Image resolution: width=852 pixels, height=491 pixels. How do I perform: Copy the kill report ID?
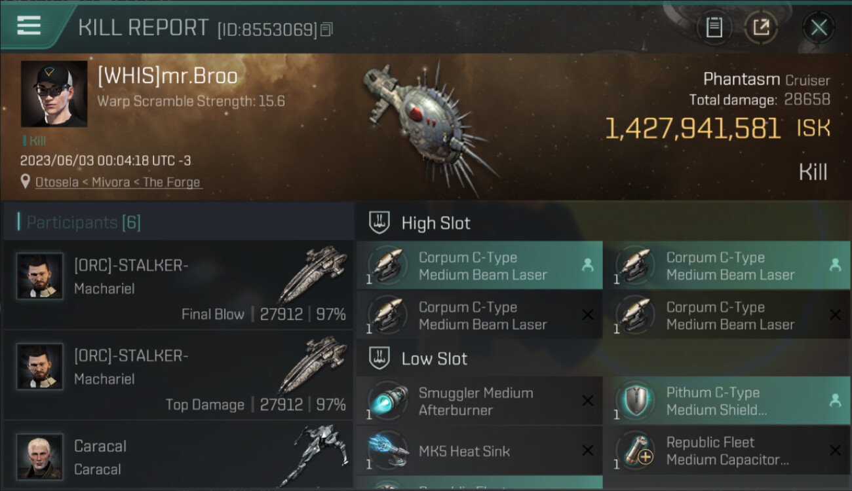[326, 29]
